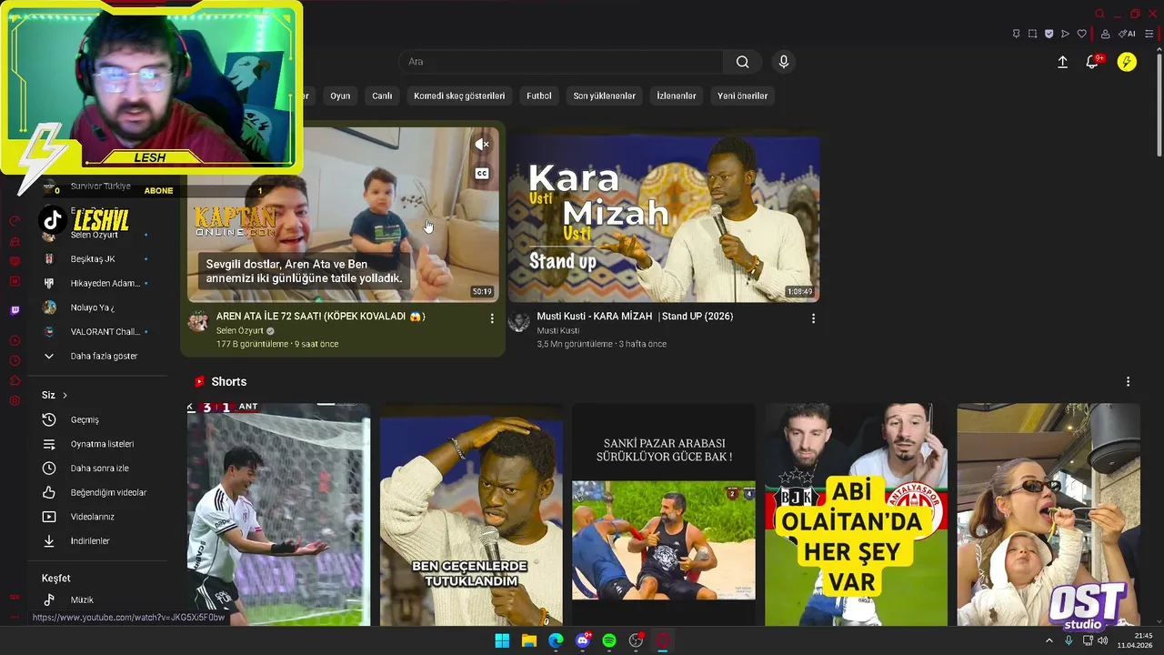The height and width of the screenshot is (655, 1164).
Task: Select the Son yüklenenler chip
Action: [604, 96]
